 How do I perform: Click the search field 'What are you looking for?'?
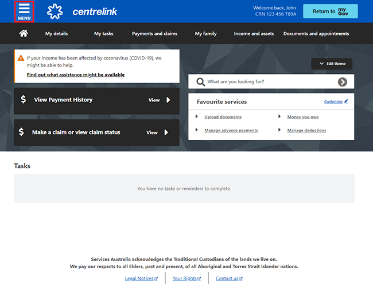pos(267,82)
